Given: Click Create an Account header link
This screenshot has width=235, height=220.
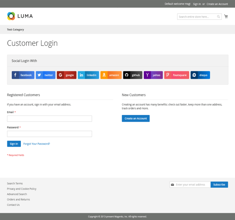Looking at the screenshot, I should coord(217,4).
